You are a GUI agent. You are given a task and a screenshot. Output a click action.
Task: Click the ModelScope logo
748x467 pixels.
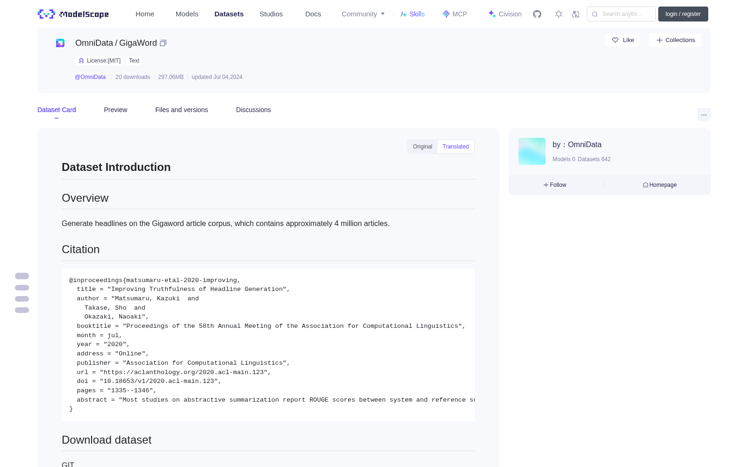(x=73, y=14)
